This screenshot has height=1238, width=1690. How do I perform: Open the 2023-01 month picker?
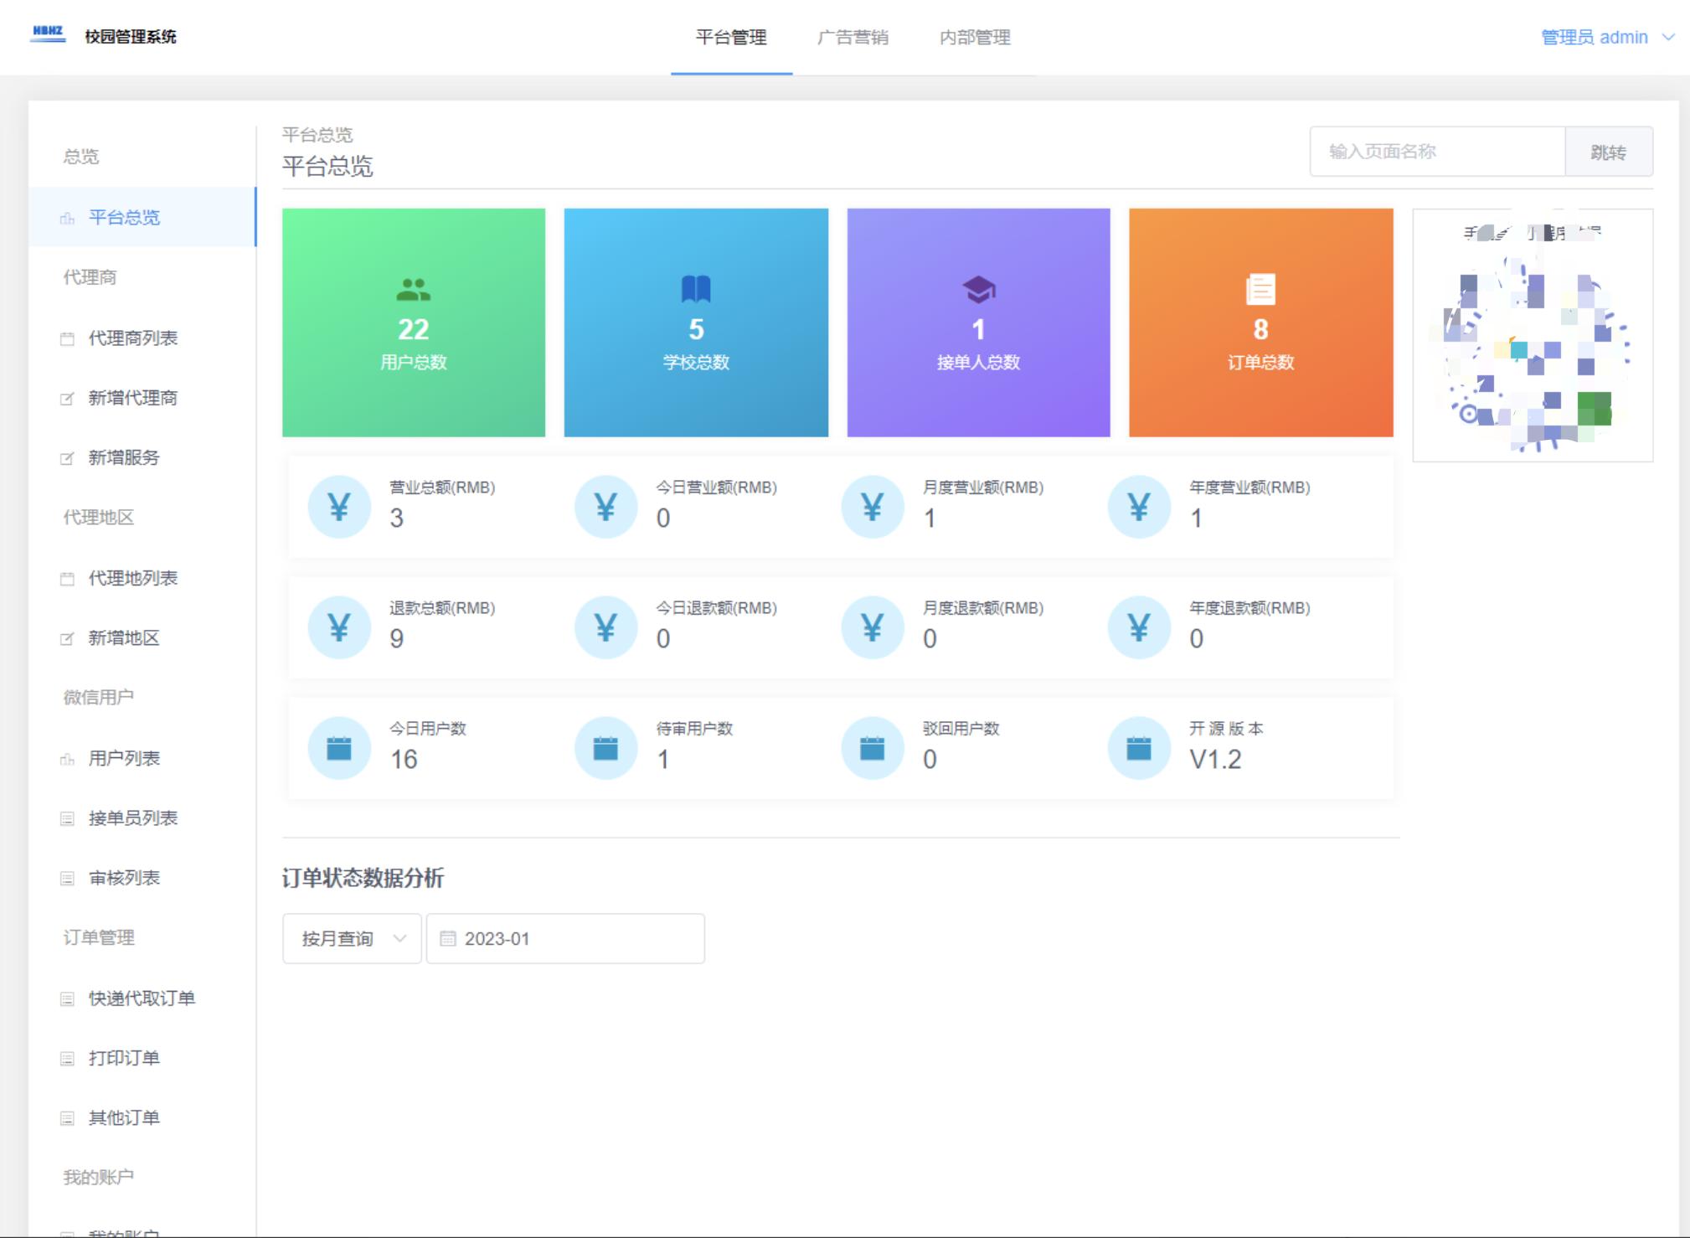pyautogui.click(x=565, y=938)
